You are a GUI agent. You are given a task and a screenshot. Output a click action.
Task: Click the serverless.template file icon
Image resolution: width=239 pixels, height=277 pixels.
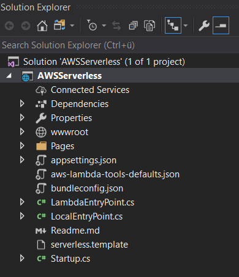coord(41,245)
